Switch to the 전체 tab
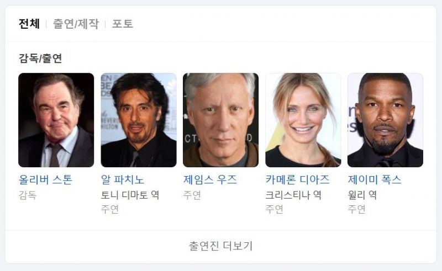 [x=29, y=24]
